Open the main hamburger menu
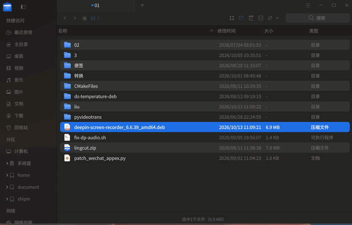Viewport: 352px width, 225px height. 308,5
